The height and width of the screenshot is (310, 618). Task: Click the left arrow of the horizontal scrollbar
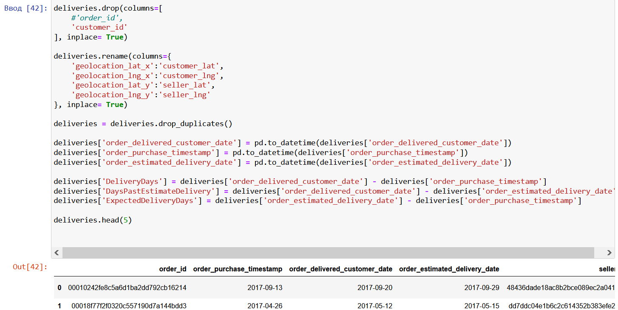[57, 252]
